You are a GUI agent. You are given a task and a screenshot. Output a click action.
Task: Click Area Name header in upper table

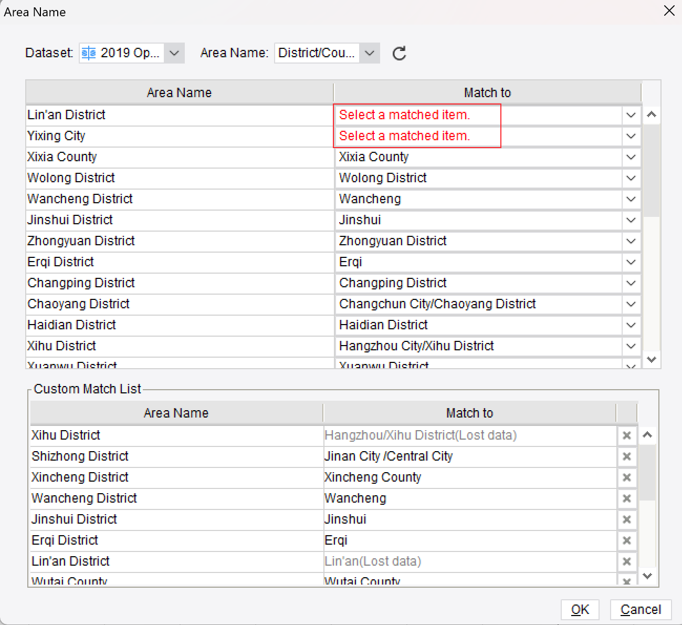[180, 93]
